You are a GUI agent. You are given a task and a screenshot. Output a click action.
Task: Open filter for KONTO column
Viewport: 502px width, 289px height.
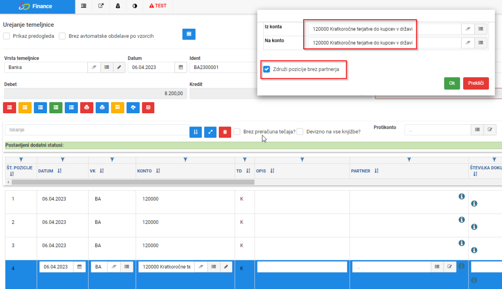click(185, 159)
